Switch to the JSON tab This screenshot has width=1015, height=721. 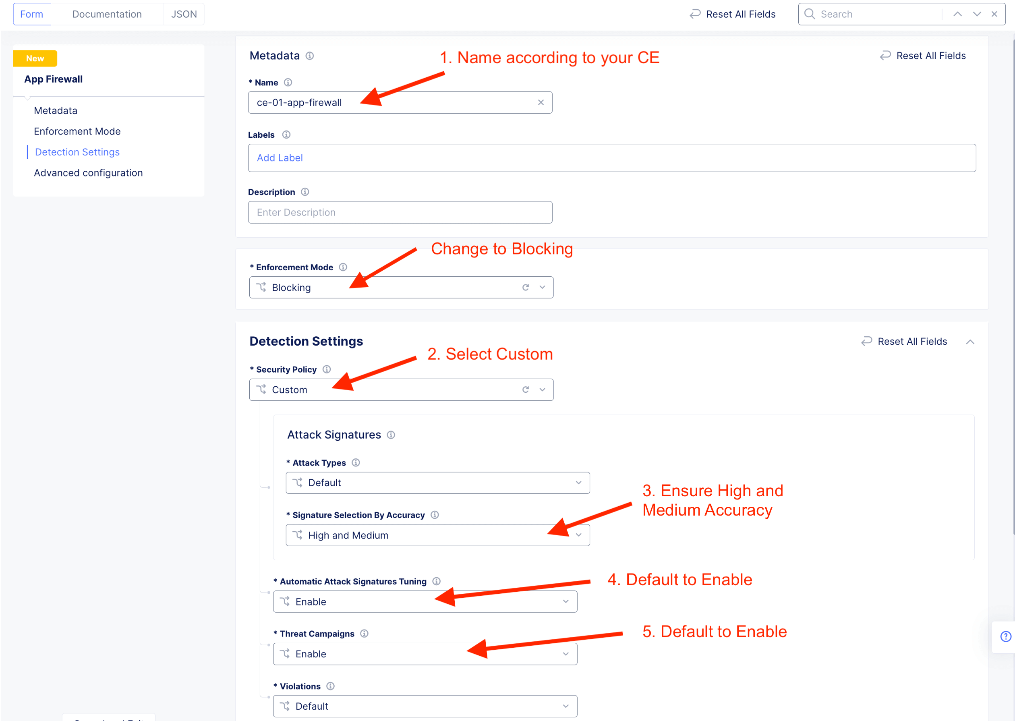coord(184,14)
